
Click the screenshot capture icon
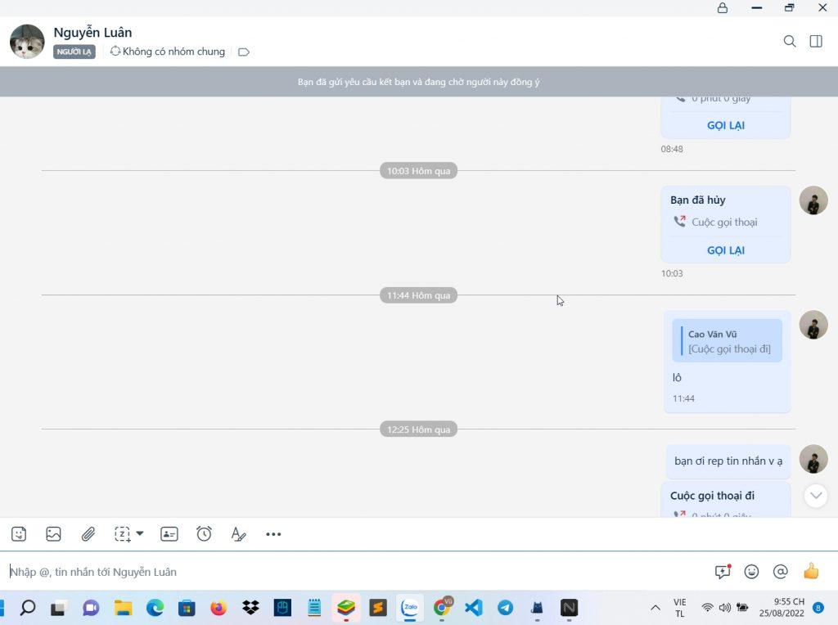122,534
